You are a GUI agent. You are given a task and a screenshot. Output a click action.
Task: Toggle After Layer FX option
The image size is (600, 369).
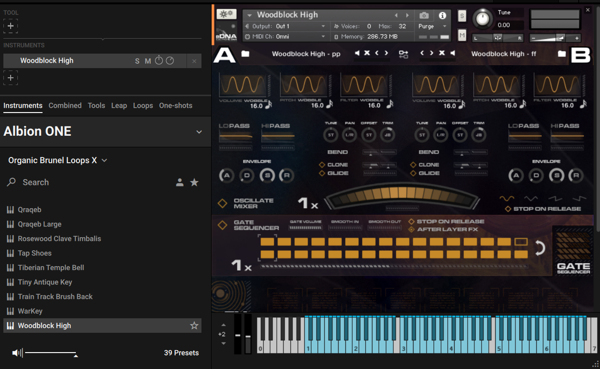point(411,229)
